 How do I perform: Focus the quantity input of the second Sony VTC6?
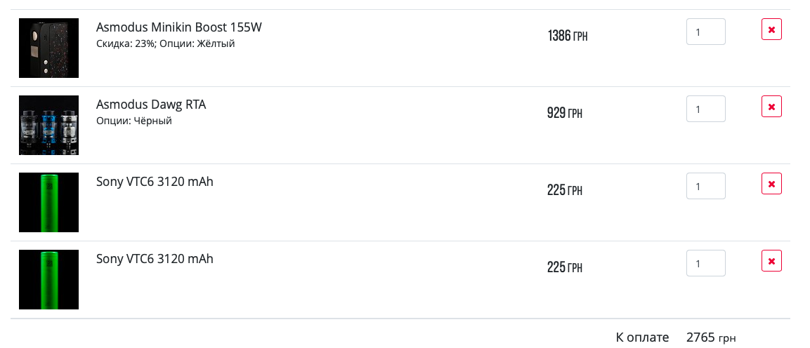pos(705,263)
